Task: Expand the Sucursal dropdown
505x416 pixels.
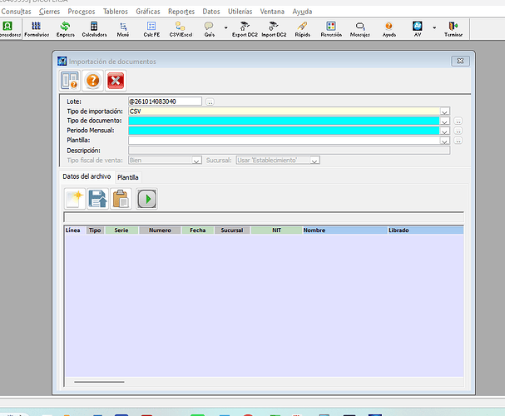Action: [314, 161]
